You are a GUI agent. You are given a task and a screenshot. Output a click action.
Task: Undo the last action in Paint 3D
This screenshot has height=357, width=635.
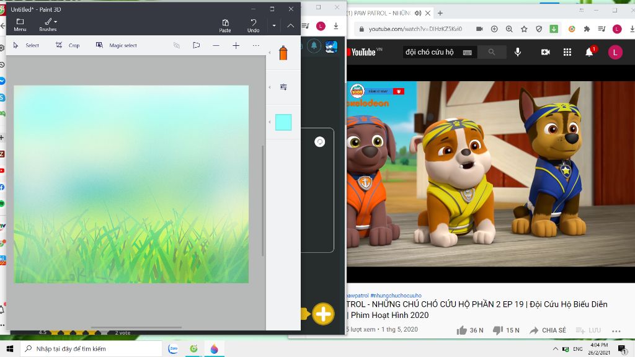click(x=253, y=26)
